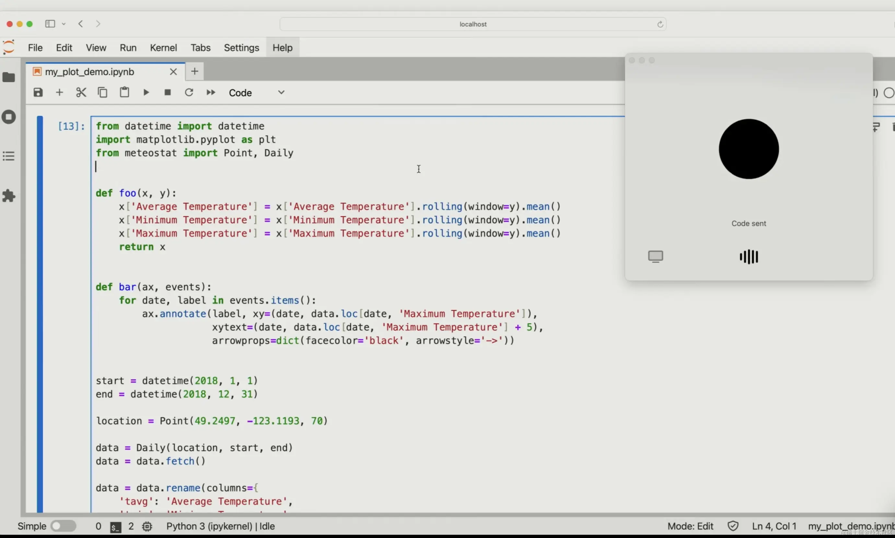Image resolution: width=895 pixels, height=538 pixels.
Task: Copy the selected cell from the toolbar
Action: tap(103, 92)
